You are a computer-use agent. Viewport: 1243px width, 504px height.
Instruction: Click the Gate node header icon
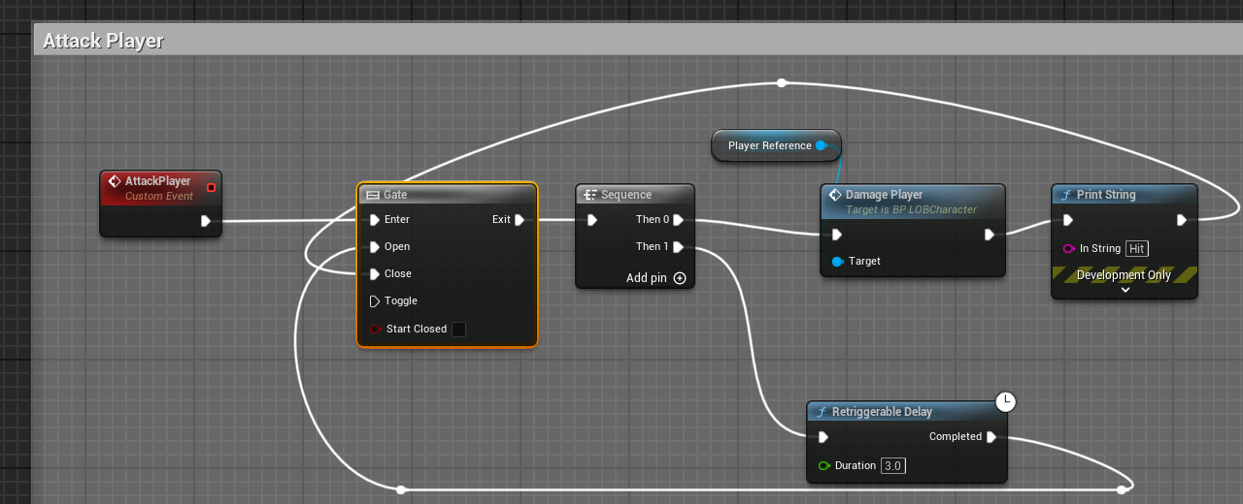pyautogui.click(x=372, y=195)
